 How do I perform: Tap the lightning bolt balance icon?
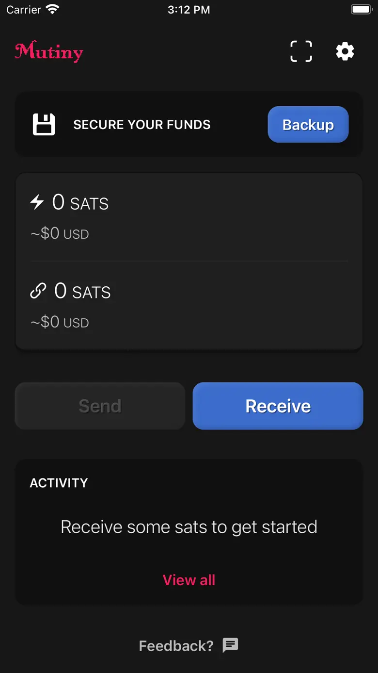(37, 202)
